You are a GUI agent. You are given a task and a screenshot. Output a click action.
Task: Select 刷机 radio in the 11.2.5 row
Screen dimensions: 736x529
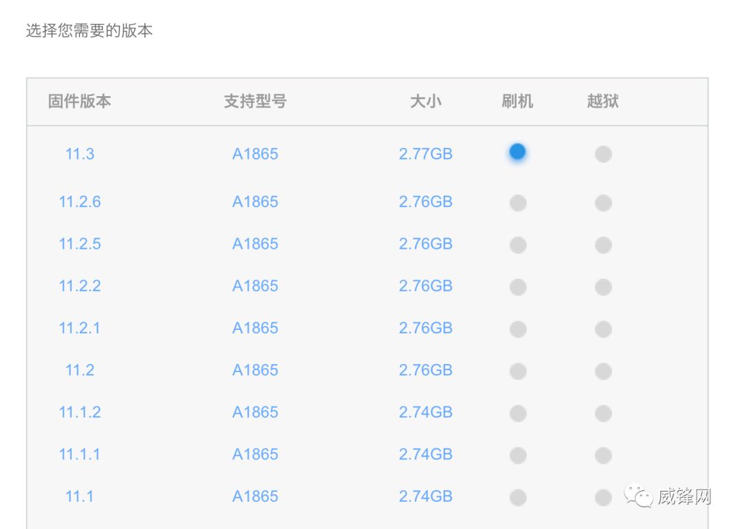[518, 245]
